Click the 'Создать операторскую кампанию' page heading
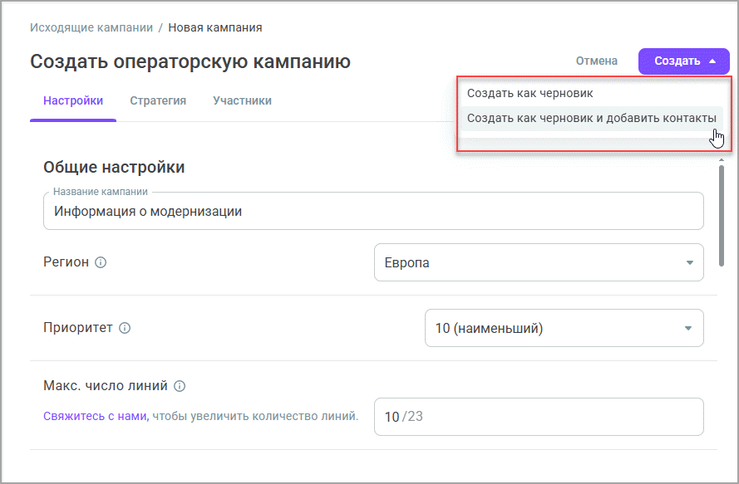739x484 pixels. (190, 61)
